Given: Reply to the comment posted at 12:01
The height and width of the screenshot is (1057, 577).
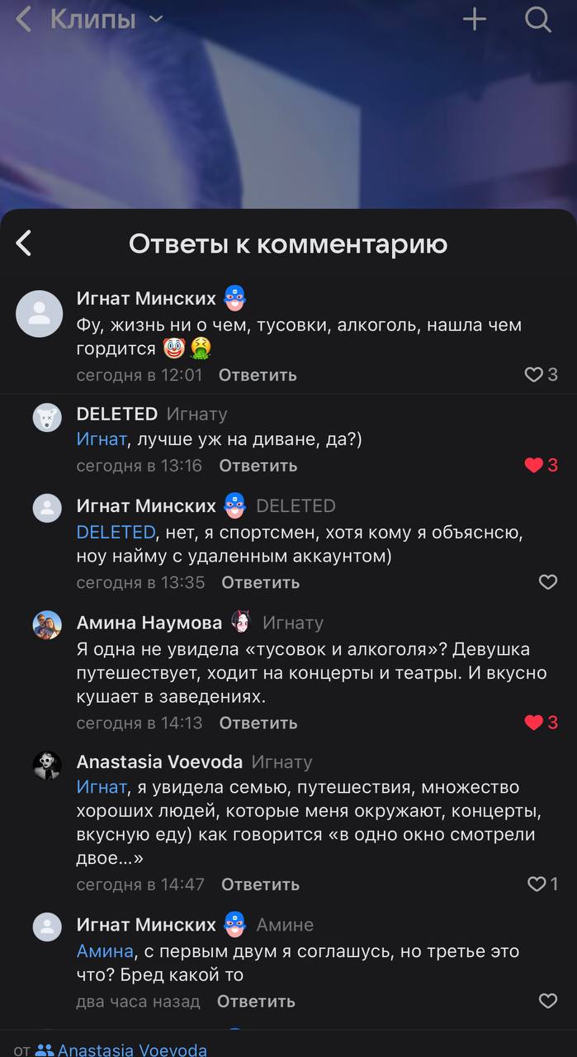Looking at the screenshot, I should click(x=258, y=375).
